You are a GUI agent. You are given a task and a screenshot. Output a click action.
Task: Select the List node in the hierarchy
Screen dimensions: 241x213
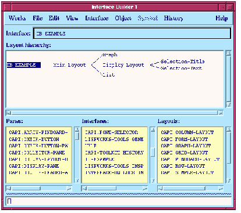[x=109, y=75]
